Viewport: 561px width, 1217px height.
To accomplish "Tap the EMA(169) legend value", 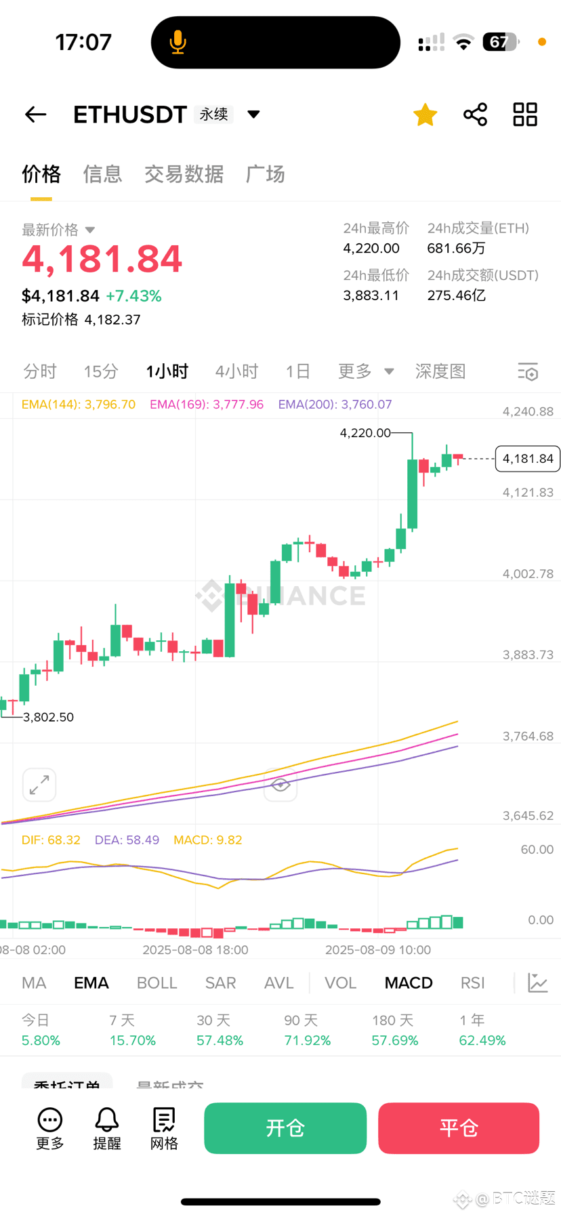I will click(x=207, y=405).
